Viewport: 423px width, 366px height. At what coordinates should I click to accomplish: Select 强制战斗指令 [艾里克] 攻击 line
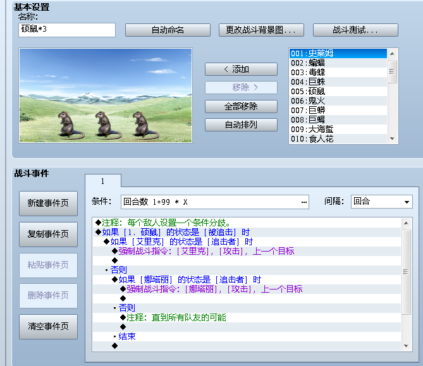pos(247,251)
